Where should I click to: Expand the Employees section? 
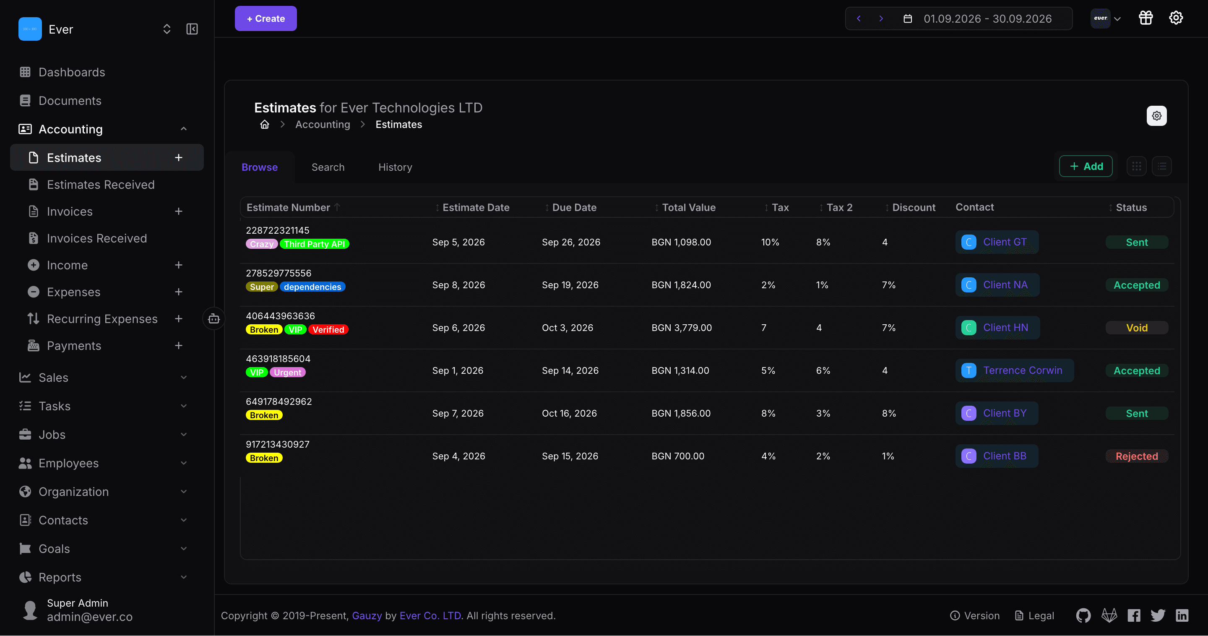[183, 463]
